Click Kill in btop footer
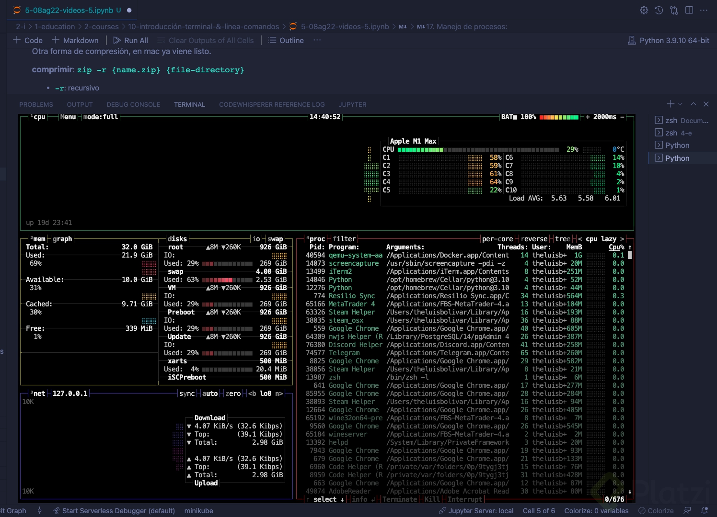 (432, 499)
